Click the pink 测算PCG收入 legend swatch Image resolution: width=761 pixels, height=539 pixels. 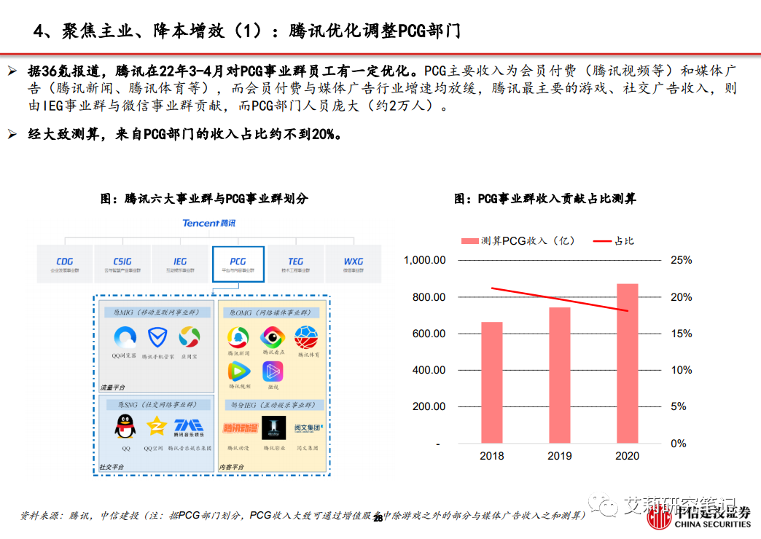pyautogui.click(x=470, y=241)
